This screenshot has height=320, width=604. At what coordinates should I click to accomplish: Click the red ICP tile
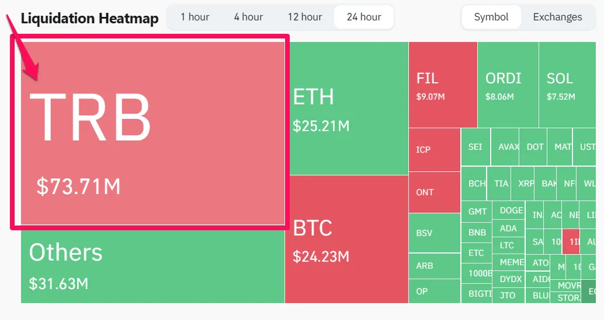pyautogui.click(x=435, y=150)
